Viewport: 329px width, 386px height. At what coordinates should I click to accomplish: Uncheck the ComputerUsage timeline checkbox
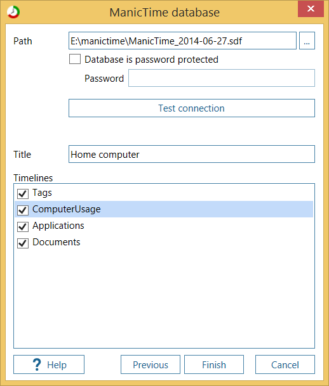23,210
